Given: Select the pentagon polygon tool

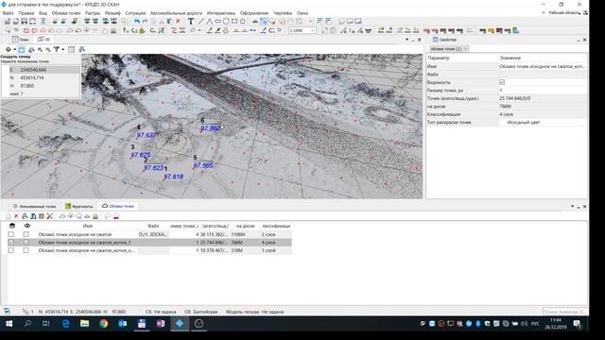Looking at the screenshot, I should click(242, 21).
